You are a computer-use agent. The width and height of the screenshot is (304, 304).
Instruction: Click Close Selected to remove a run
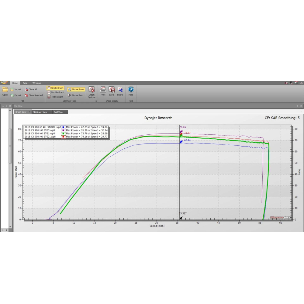coord(34,95)
